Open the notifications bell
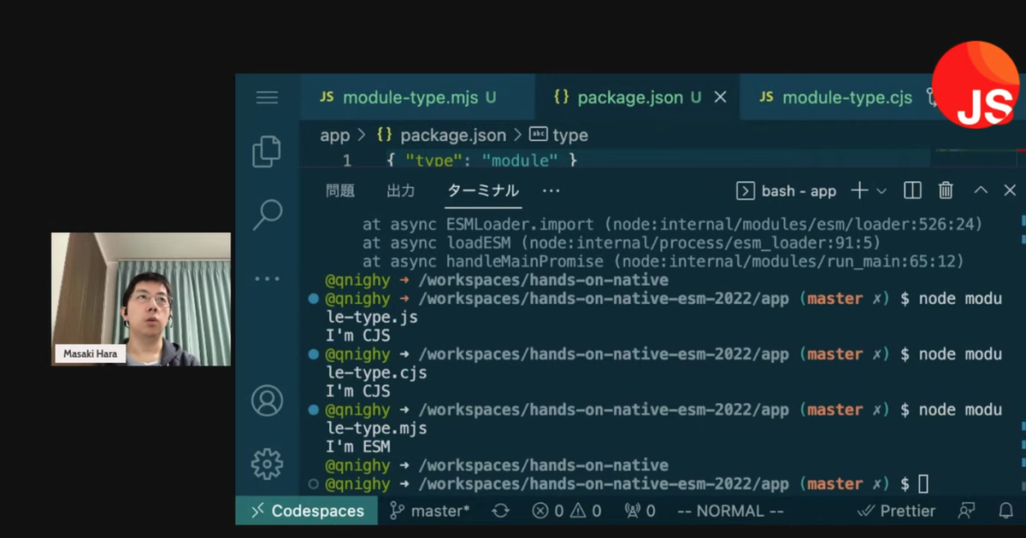The height and width of the screenshot is (538, 1026). [1007, 510]
